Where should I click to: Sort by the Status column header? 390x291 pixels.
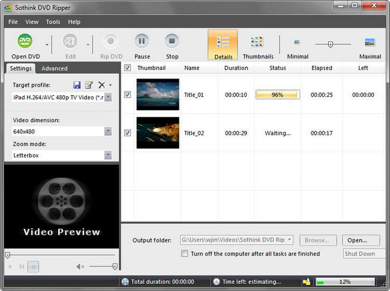278,68
